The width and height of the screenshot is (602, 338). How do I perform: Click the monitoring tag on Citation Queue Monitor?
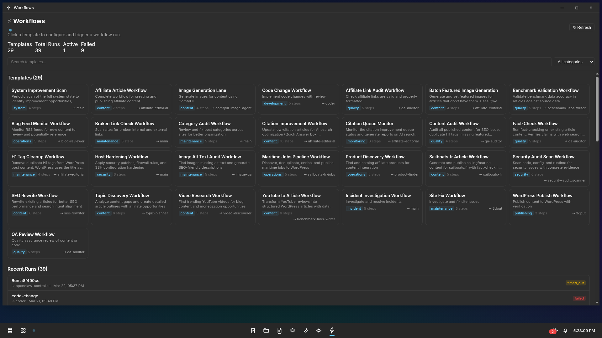click(x=356, y=141)
